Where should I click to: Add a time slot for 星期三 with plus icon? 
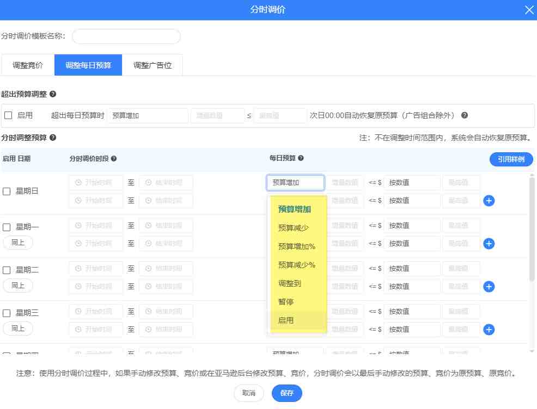(x=489, y=330)
